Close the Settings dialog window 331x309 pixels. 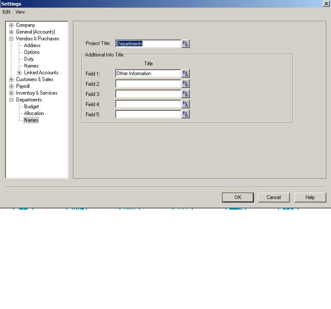pos(326,3)
